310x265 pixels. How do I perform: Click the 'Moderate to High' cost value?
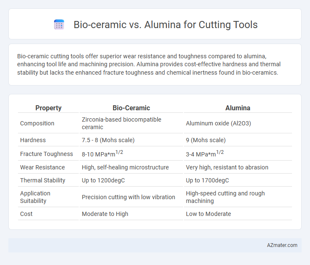click(105, 214)
